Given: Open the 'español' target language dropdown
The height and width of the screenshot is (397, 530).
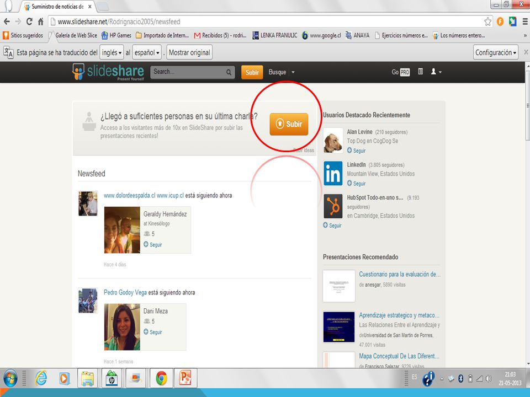Looking at the screenshot, I should point(147,52).
